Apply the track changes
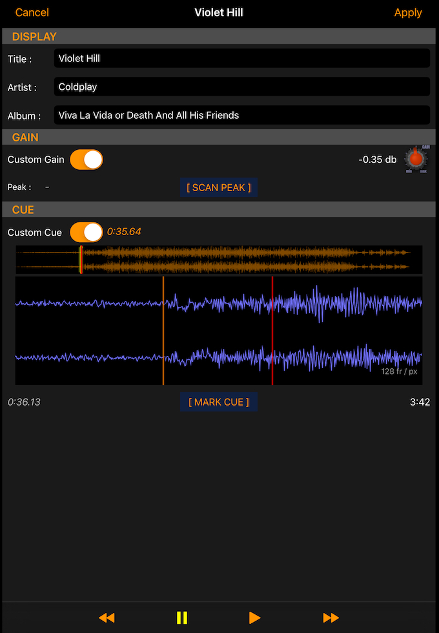The height and width of the screenshot is (633, 439). (x=408, y=12)
